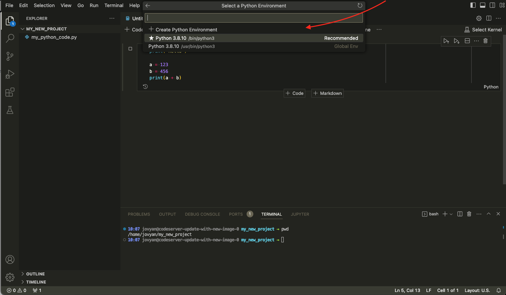The image size is (506, 295).
Task: Open Explorer views and more actions
Action: (x=112, y=18)
